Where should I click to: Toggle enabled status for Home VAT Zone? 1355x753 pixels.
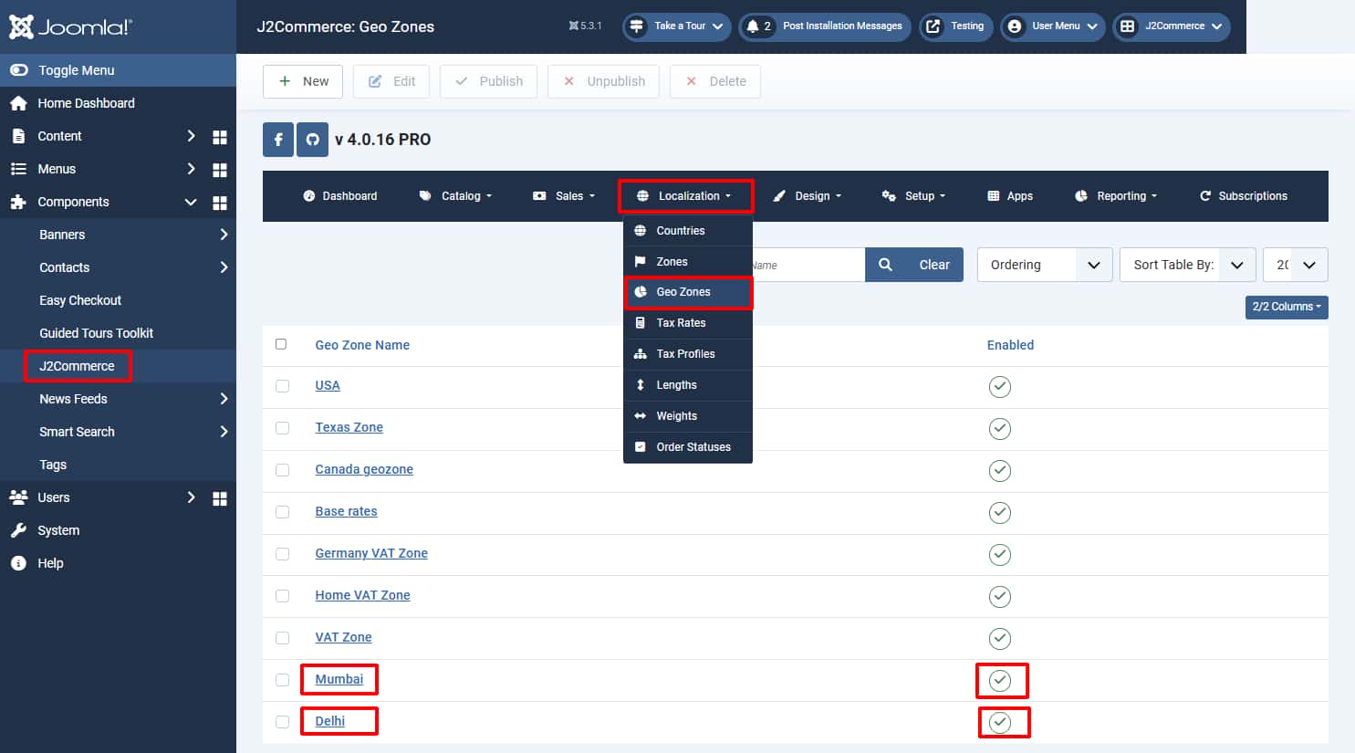1000,597
